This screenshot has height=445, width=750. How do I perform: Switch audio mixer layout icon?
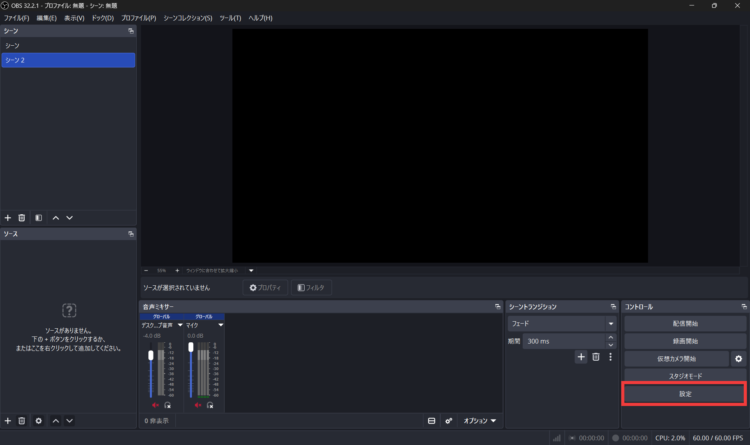(x=431, y=421)
